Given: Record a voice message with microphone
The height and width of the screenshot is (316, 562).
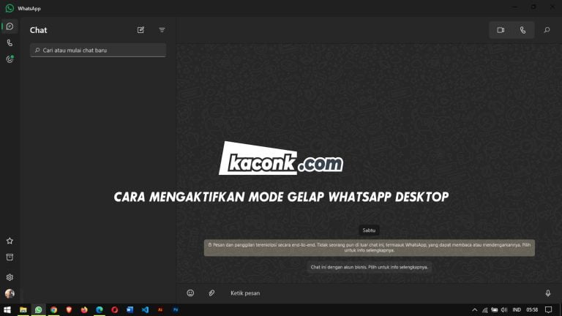Looking at the screenshot, I should (x=548, y=293).
